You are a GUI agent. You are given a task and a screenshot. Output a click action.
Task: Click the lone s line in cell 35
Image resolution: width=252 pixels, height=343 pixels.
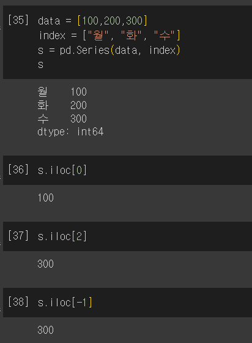40,65
